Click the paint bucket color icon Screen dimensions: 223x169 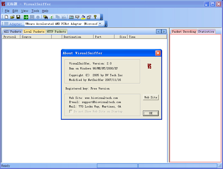tap(83, 17)
